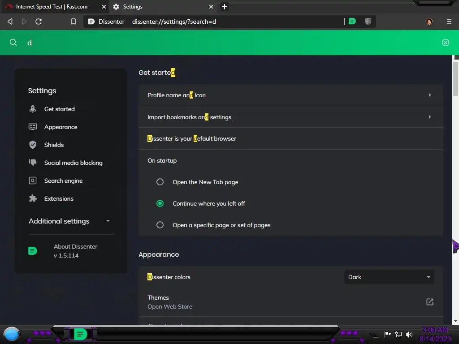Viewport: 459px width, 344px height.
Task: Open Import bookmarks and settings
Action: (x=290, y=117)
